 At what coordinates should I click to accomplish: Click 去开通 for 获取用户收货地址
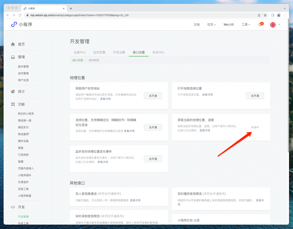tap(153, 96)
